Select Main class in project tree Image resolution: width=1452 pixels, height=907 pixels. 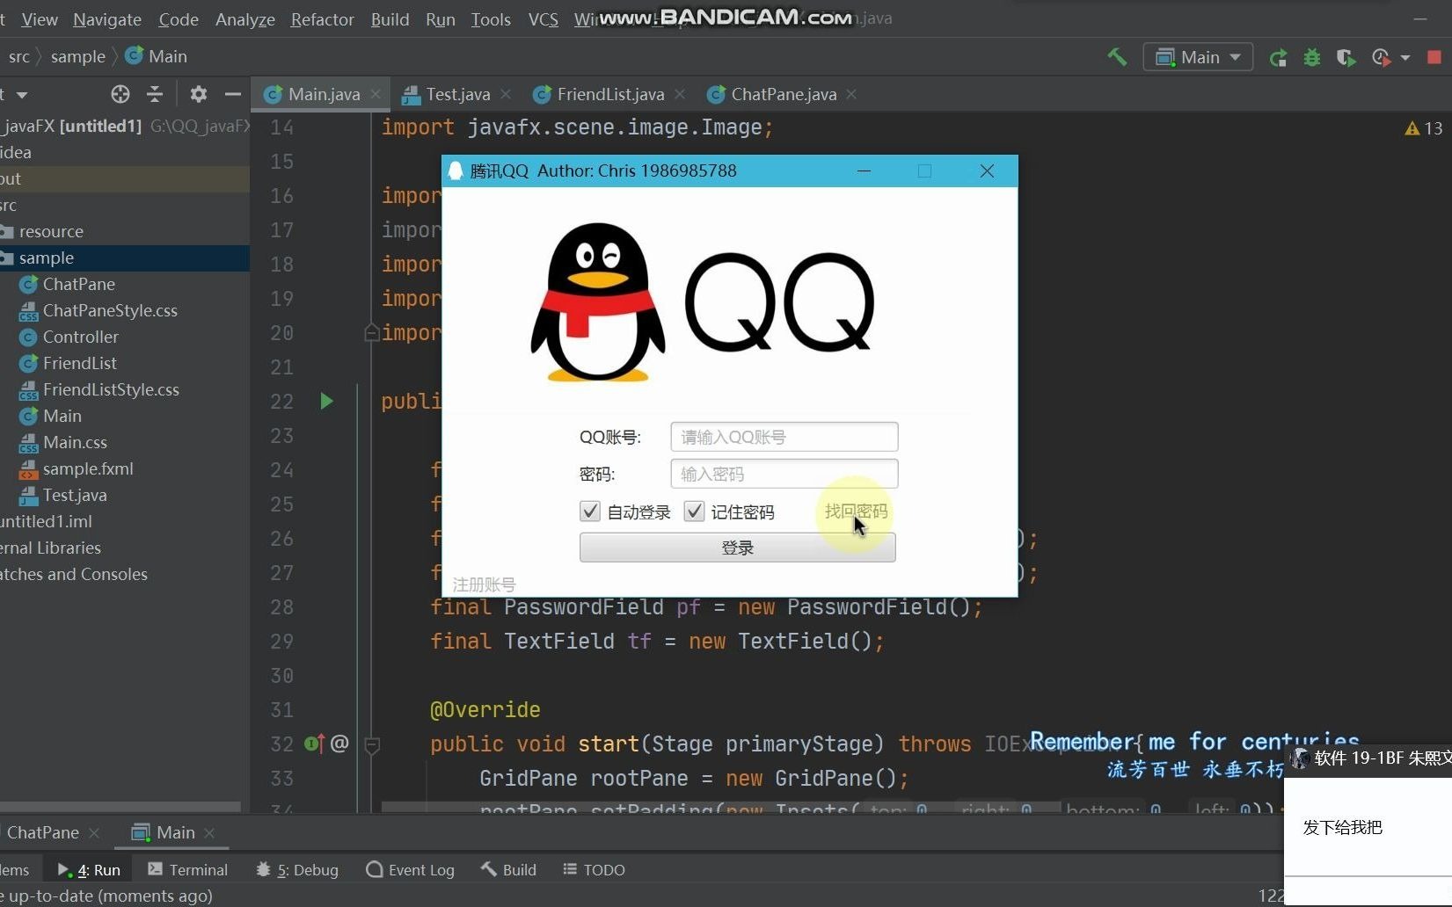click(x=62, y=416)
